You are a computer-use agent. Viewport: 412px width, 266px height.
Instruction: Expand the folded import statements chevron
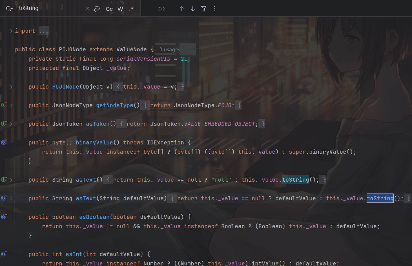pyautogui.click(x=11, y=31)
